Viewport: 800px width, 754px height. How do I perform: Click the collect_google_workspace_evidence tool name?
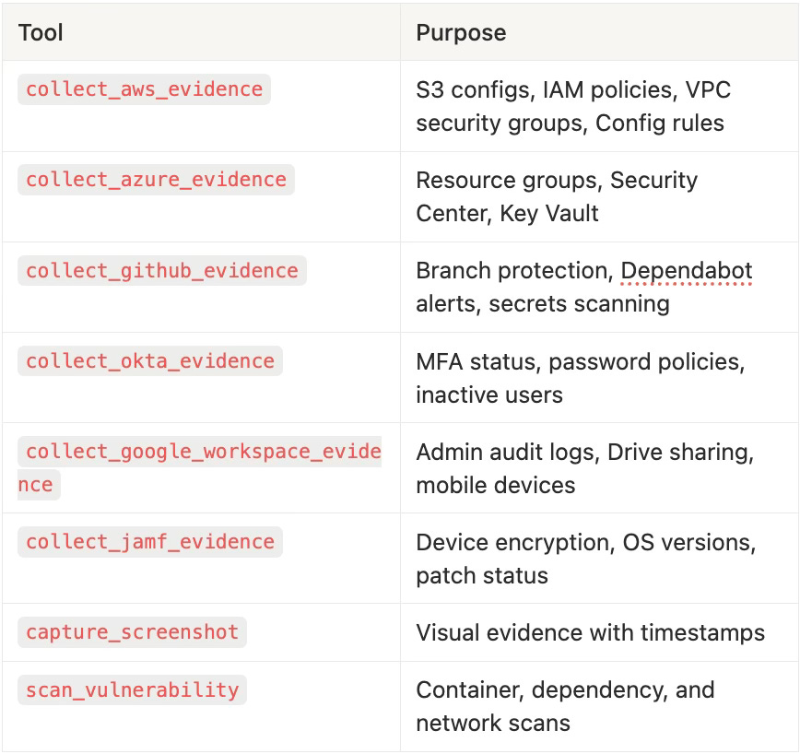[x=203, y=452]
